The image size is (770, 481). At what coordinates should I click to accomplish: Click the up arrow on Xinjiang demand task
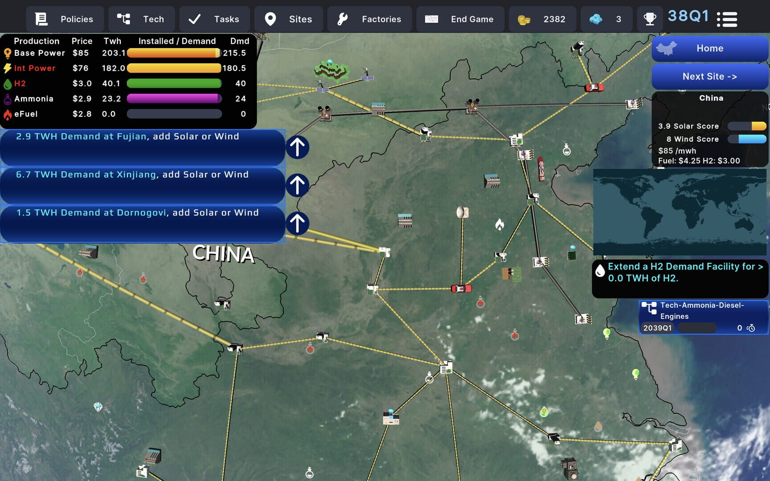click(298, 186)
